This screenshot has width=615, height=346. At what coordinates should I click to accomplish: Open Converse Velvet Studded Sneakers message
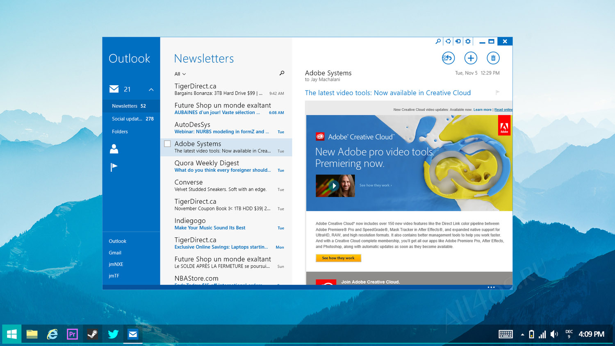click(226, 185)
